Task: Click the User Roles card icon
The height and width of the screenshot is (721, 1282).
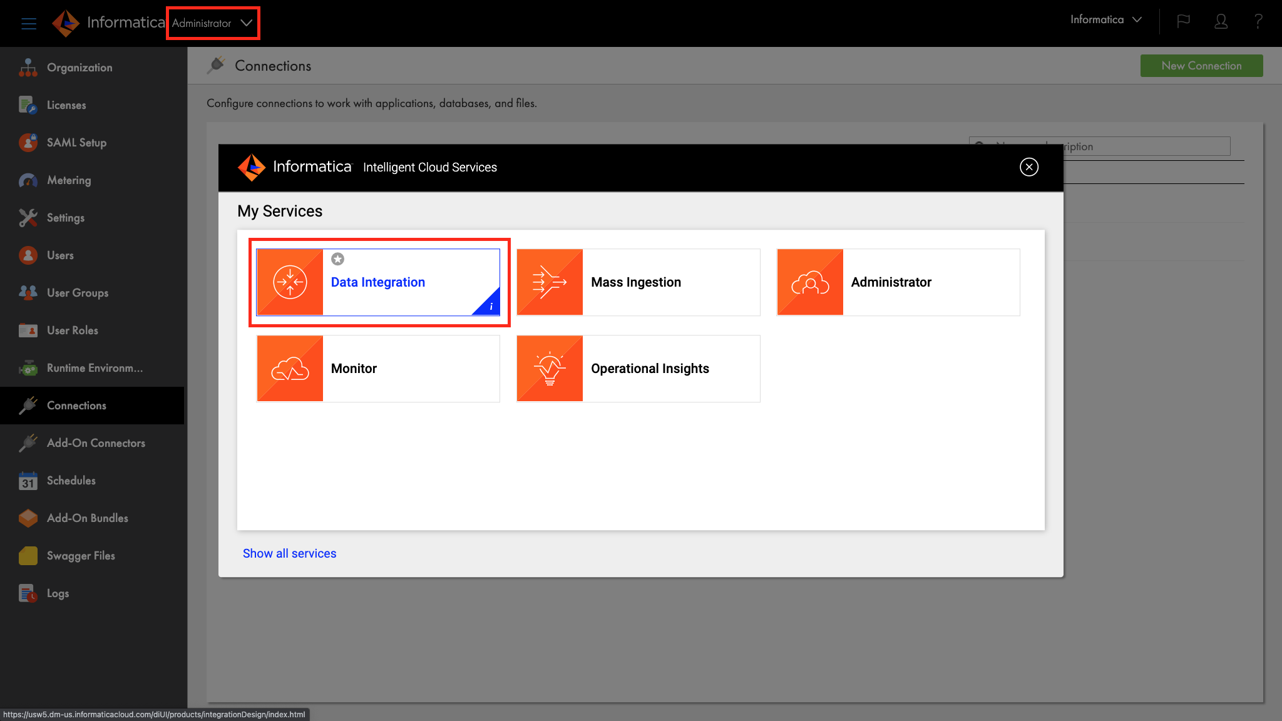Action: click(28, 330)
